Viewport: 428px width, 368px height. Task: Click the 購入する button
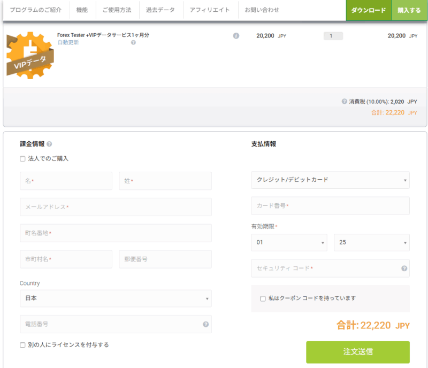tap(409, 10)
